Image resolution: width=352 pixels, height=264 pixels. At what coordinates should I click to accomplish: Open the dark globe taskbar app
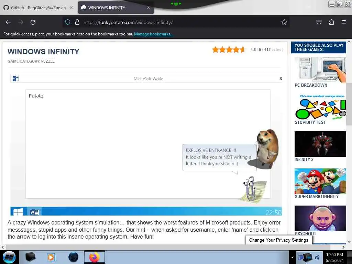(73, 257)
